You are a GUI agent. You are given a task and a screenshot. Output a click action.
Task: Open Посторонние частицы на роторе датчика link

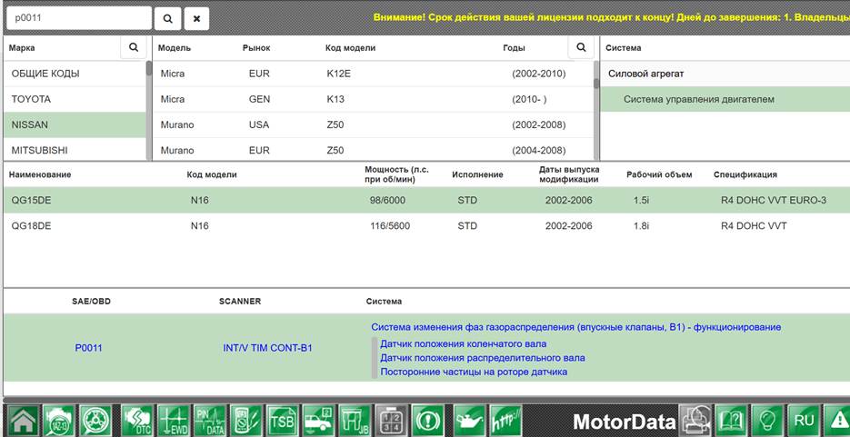(x=474, y=372)
